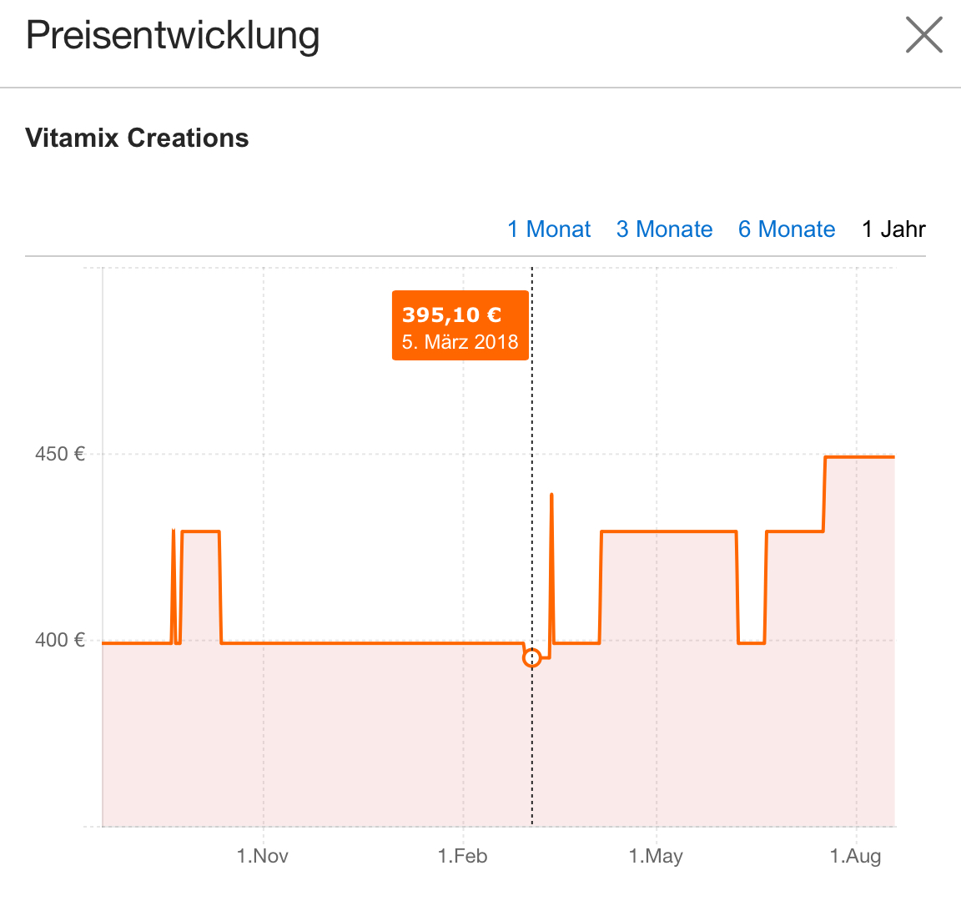
Task: Click the Vitamix Creations product title
Action: [x=137, y=138]
